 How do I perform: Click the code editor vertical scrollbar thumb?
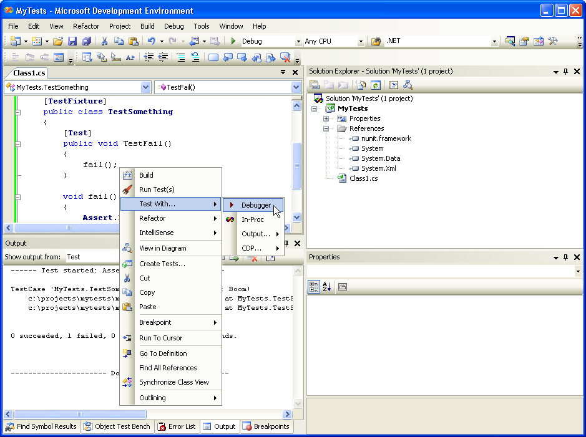(296, 166)
